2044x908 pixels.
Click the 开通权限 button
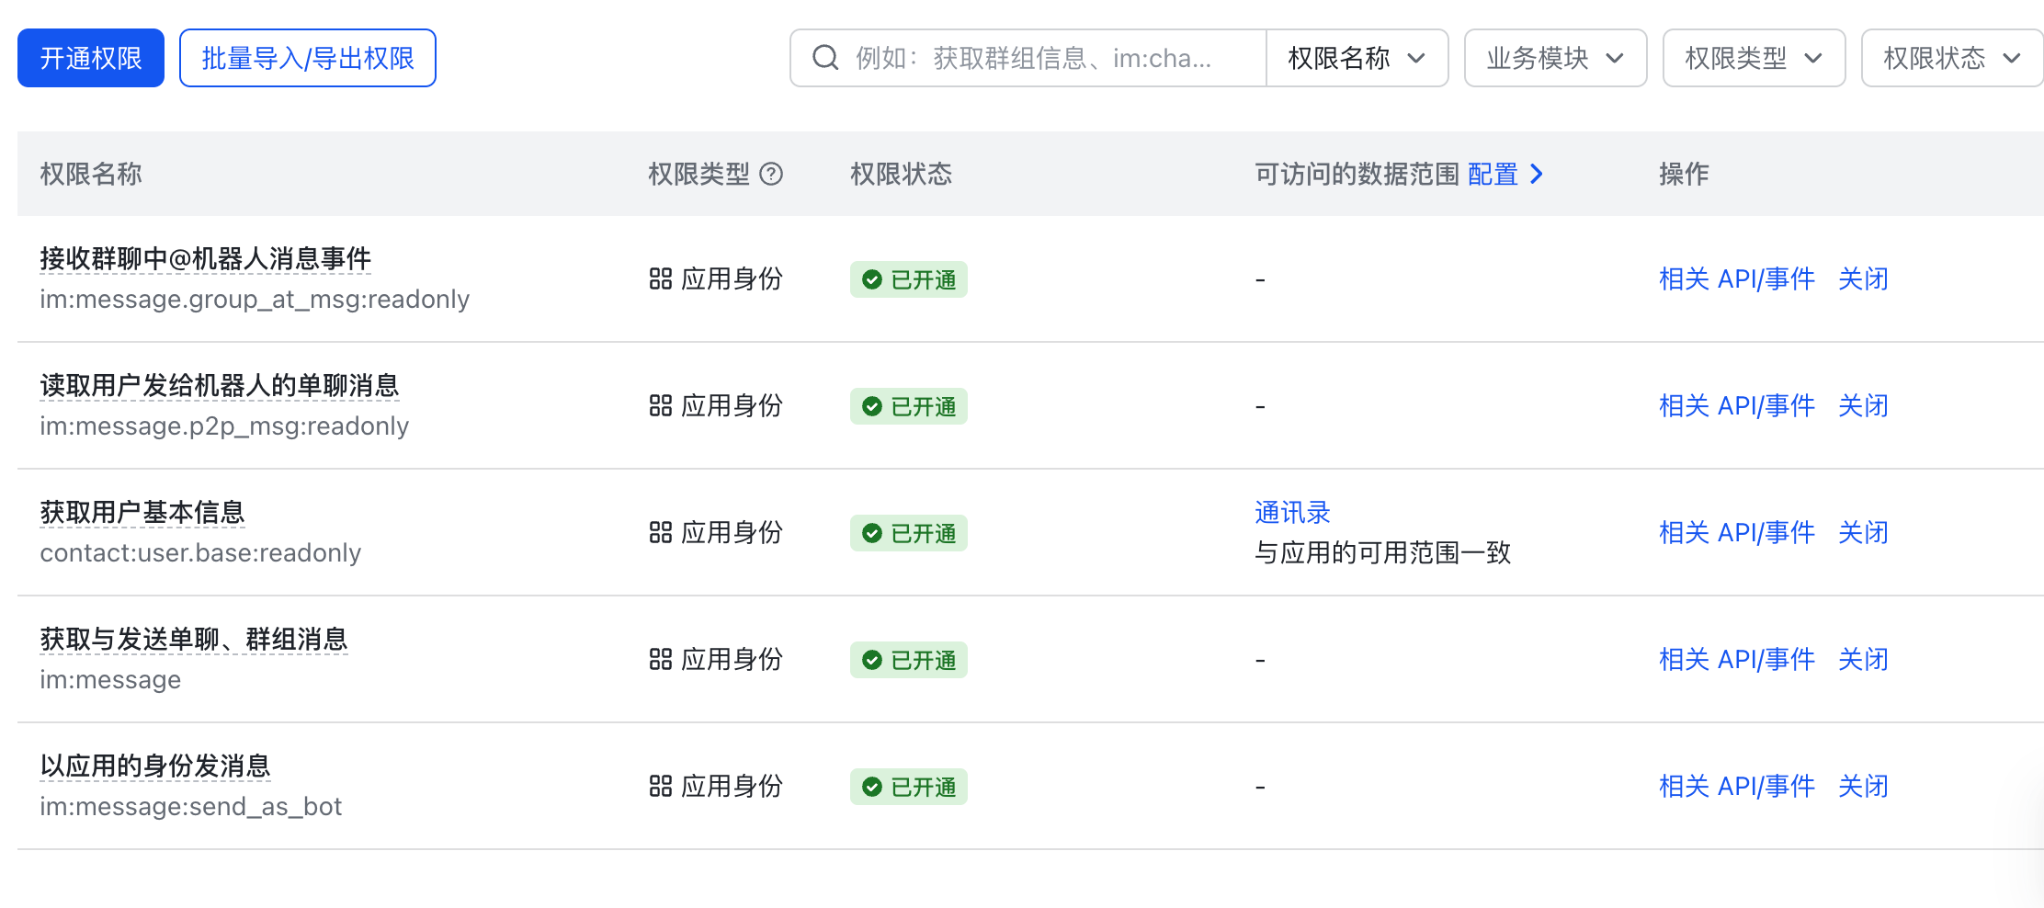[91, 58]
